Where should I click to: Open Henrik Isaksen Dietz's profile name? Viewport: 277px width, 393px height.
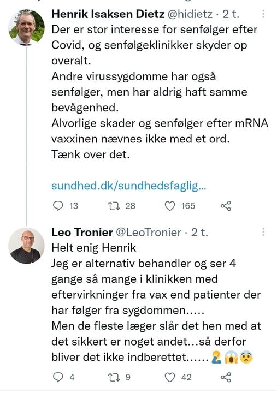pos(108,14)
